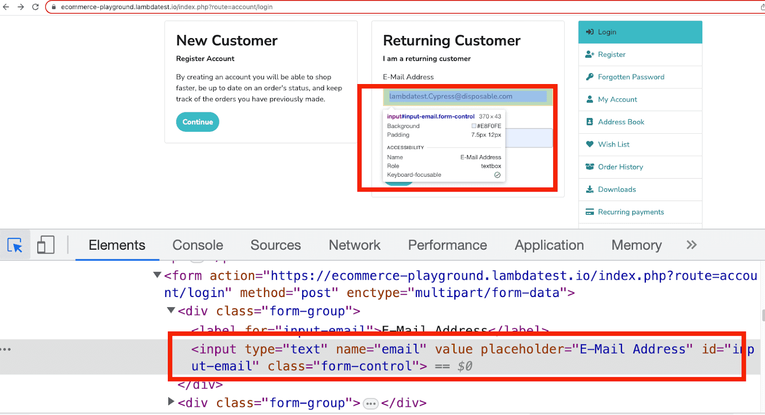Image resolution: width=765 pixels, height=415 pixels.
Task: Open the Application tab
Action: 549,245
